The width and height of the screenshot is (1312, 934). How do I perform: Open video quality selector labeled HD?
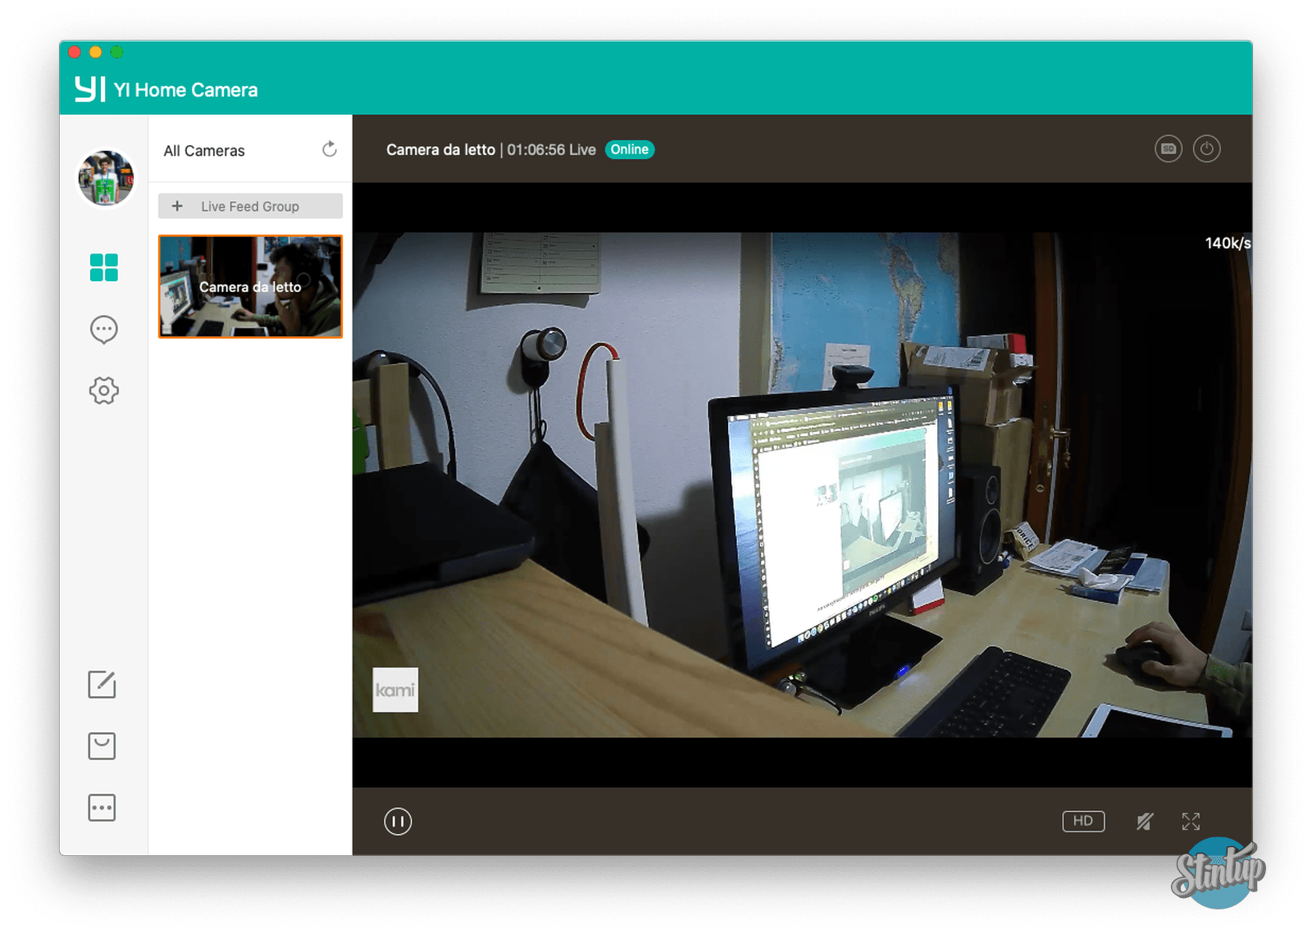1083,821
